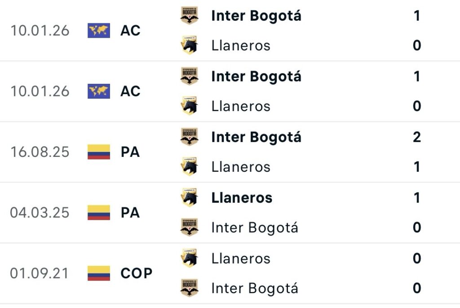460x308 pixels.
Task: Click Llaneros crest in 16.08.25 match
Action: coord(189,167)
